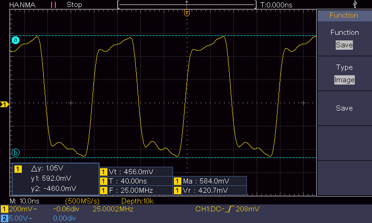Screen dimensions: 372x223
Task: Open the Type selector showing Image
Action: click(344, 80)
